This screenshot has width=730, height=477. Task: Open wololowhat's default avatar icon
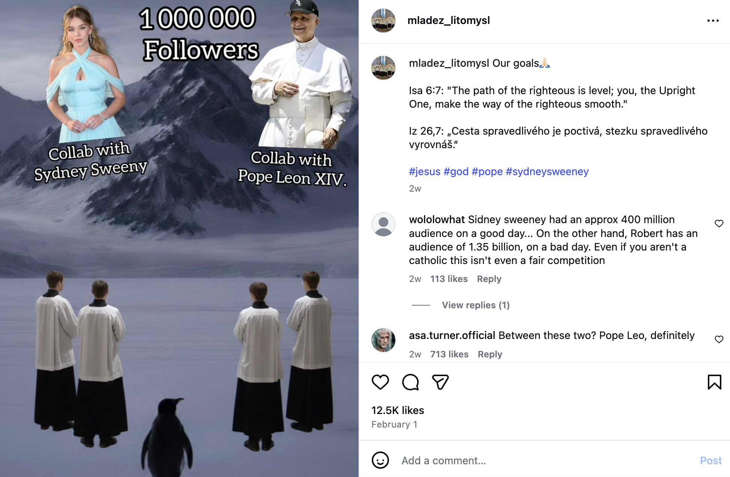[383, 224]
